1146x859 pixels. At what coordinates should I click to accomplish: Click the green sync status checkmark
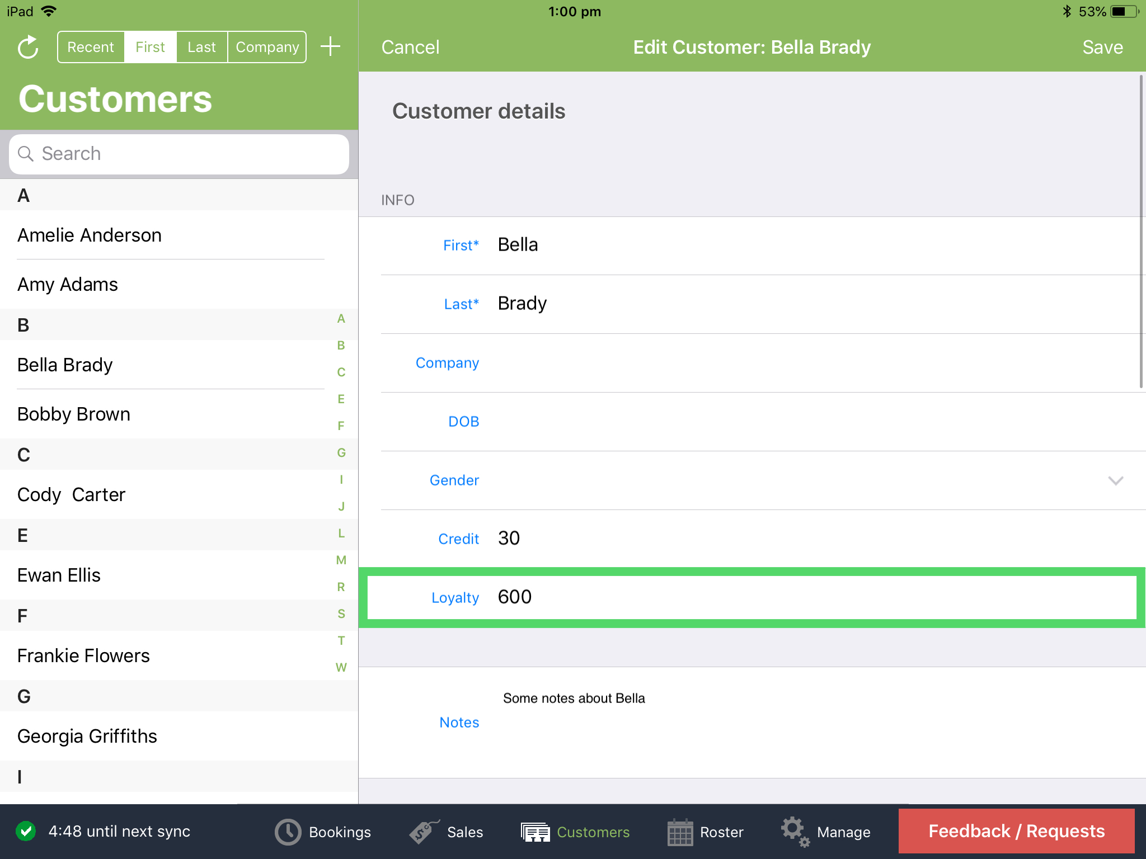pos(25,832)
